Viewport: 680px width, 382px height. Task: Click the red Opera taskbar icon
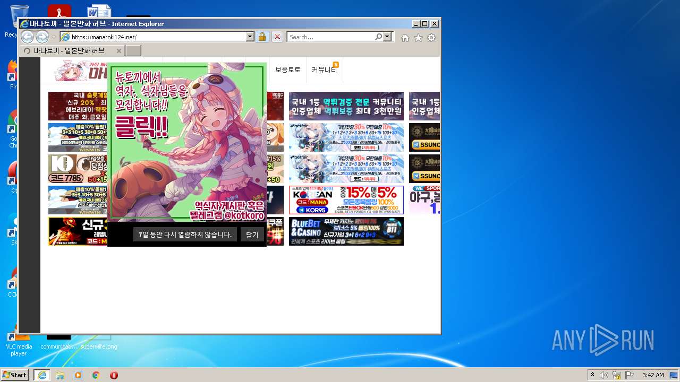point(114,375)
